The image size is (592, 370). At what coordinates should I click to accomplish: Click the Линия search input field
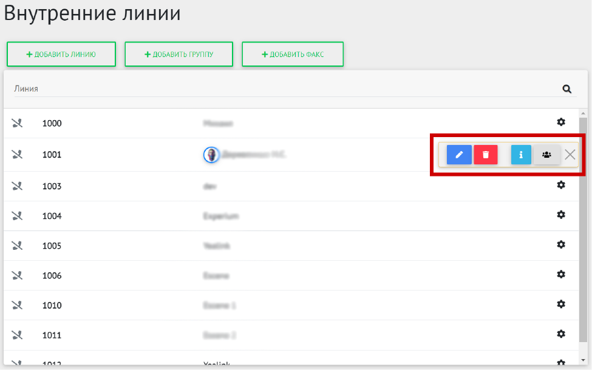tap(243, 89)
